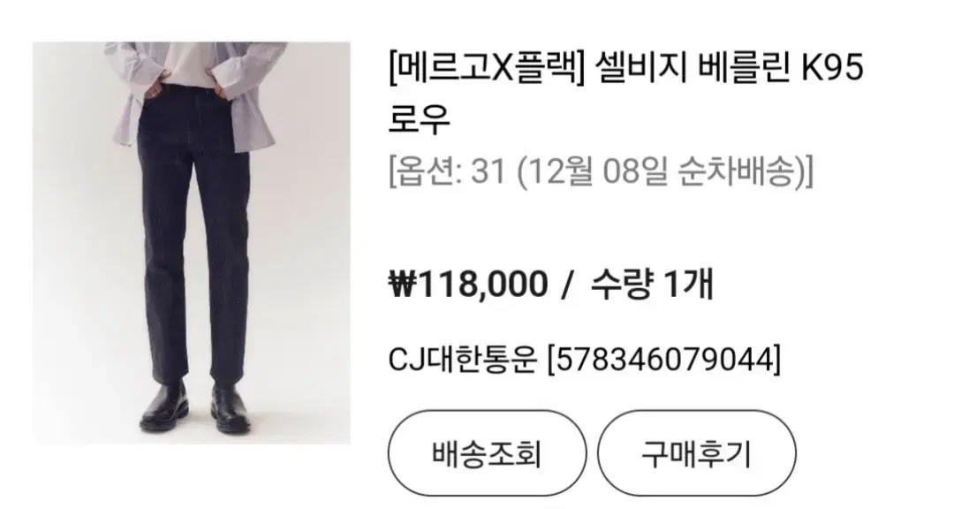This screenshot has height=509, width=954.
Task: Click the 수량 1개 quantity label
Action: pyautogui.click(x=651, y=284)
